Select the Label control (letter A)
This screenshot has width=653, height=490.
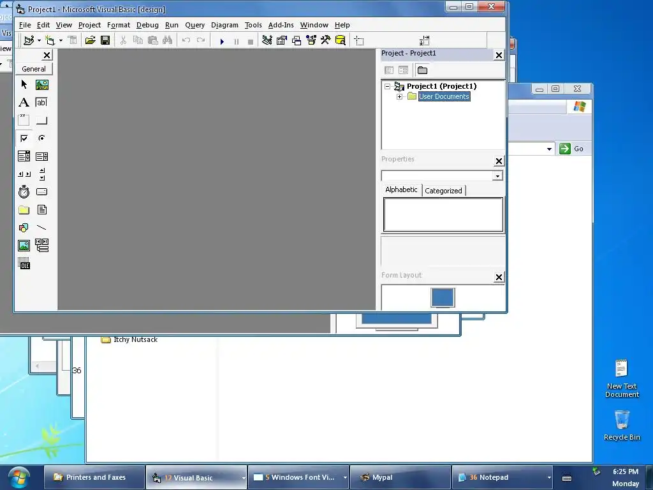pyautogui.click(x=24, y=103)
